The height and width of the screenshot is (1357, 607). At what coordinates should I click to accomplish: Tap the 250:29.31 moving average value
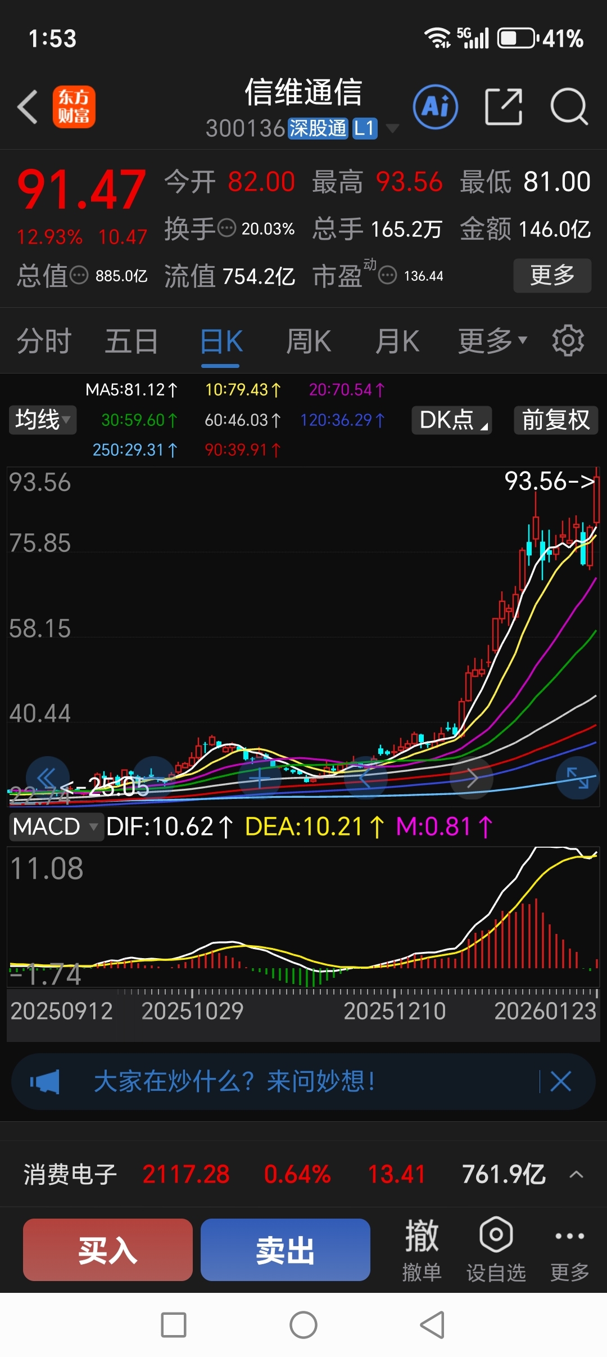pos(135,450)
